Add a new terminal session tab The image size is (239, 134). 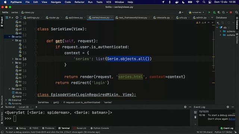pyautogui.click(x=36, y=107)
